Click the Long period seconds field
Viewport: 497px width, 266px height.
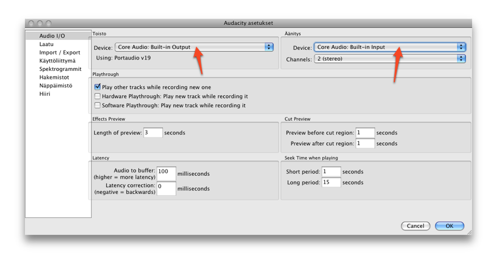[x=331, y=182]
